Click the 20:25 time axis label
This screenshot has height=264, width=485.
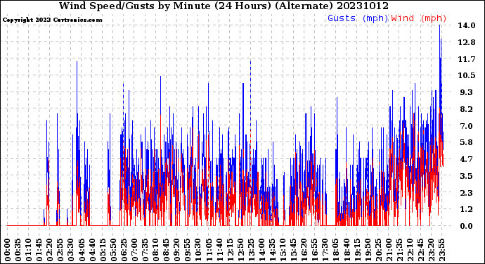[377, 250]
